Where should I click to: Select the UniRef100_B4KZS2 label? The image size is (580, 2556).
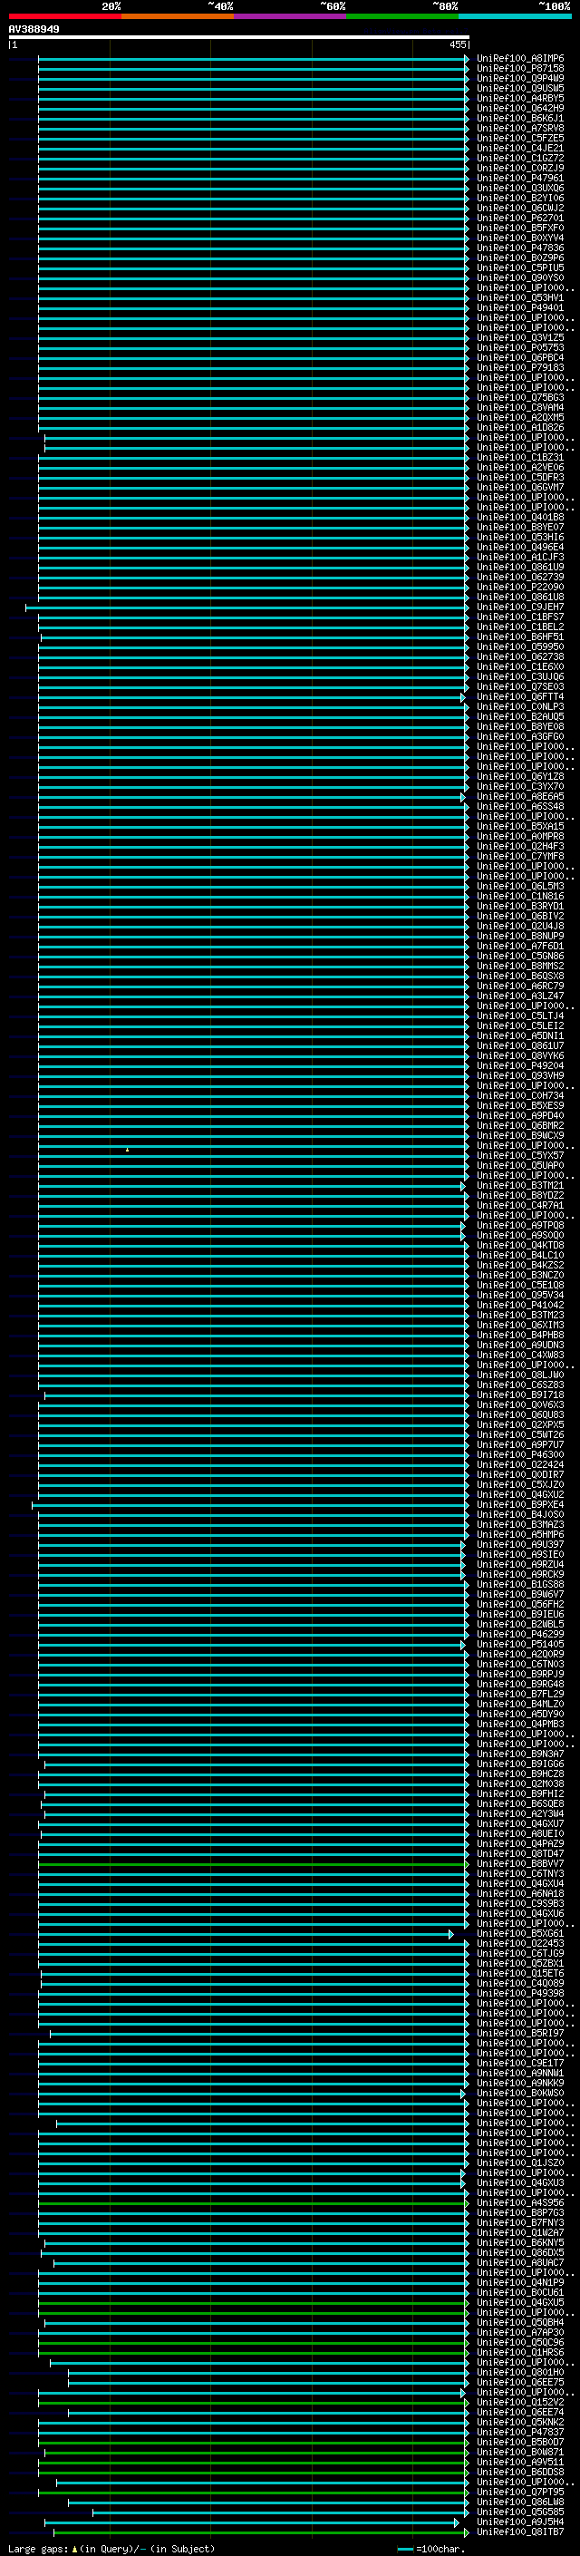tap(520, 1265)
